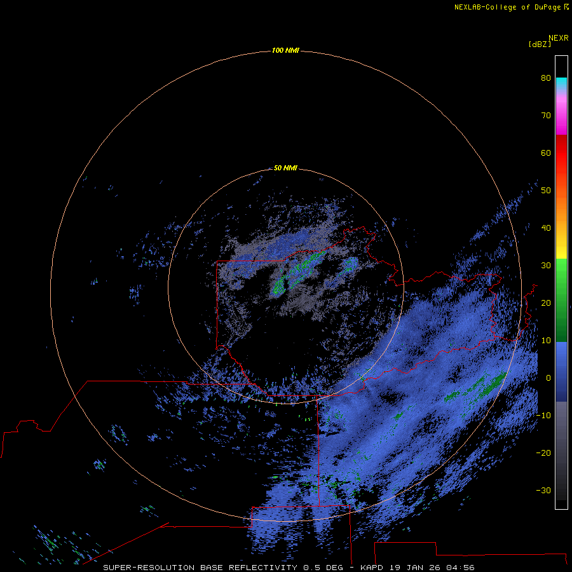Screen dimensions: 572x572
Task: Click the 40 value on dBZ scale
Action: pos(546,228)
